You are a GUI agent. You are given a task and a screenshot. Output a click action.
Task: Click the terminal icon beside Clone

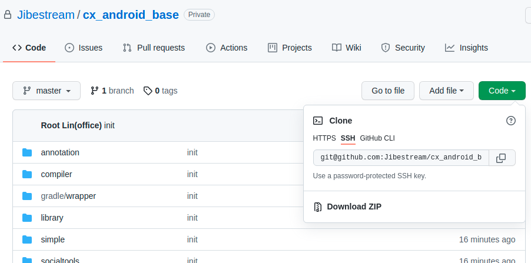[318, 121]
